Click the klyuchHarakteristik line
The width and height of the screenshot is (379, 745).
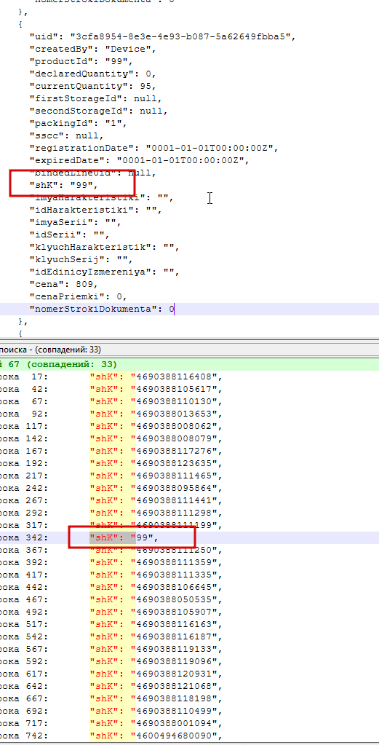104,247
